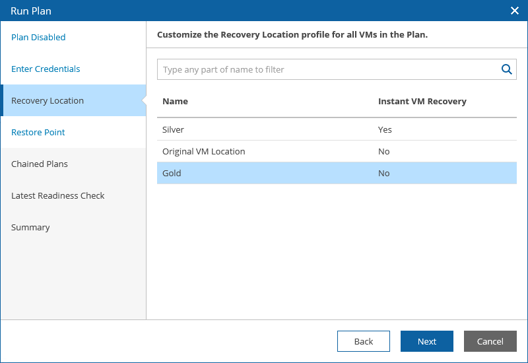
Task: Go to Enter Credentials step
Action: click(x=46, y=69)
